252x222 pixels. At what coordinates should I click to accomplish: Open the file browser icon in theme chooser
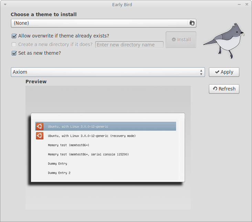click(x=192, y=23)
